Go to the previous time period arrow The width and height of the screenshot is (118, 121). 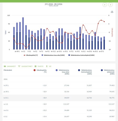pyautogui.click(x=105, y=5)
